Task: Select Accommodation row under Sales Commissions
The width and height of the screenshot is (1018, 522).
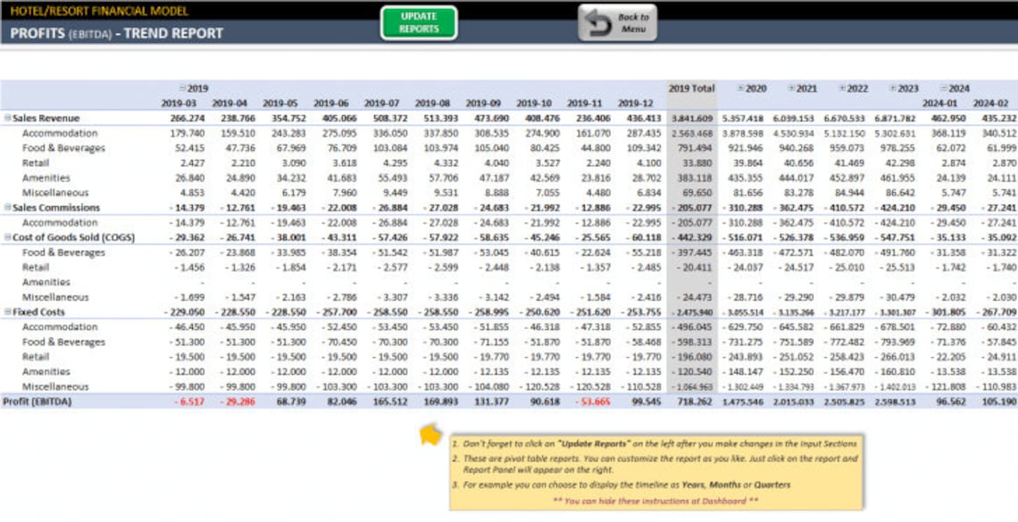Action: 60,222
